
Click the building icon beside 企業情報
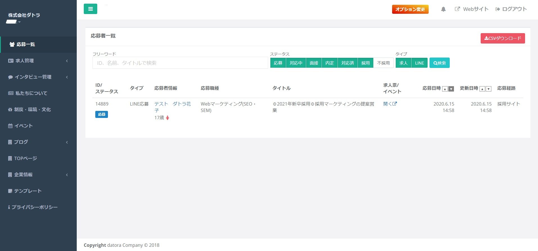pos(10,175)
